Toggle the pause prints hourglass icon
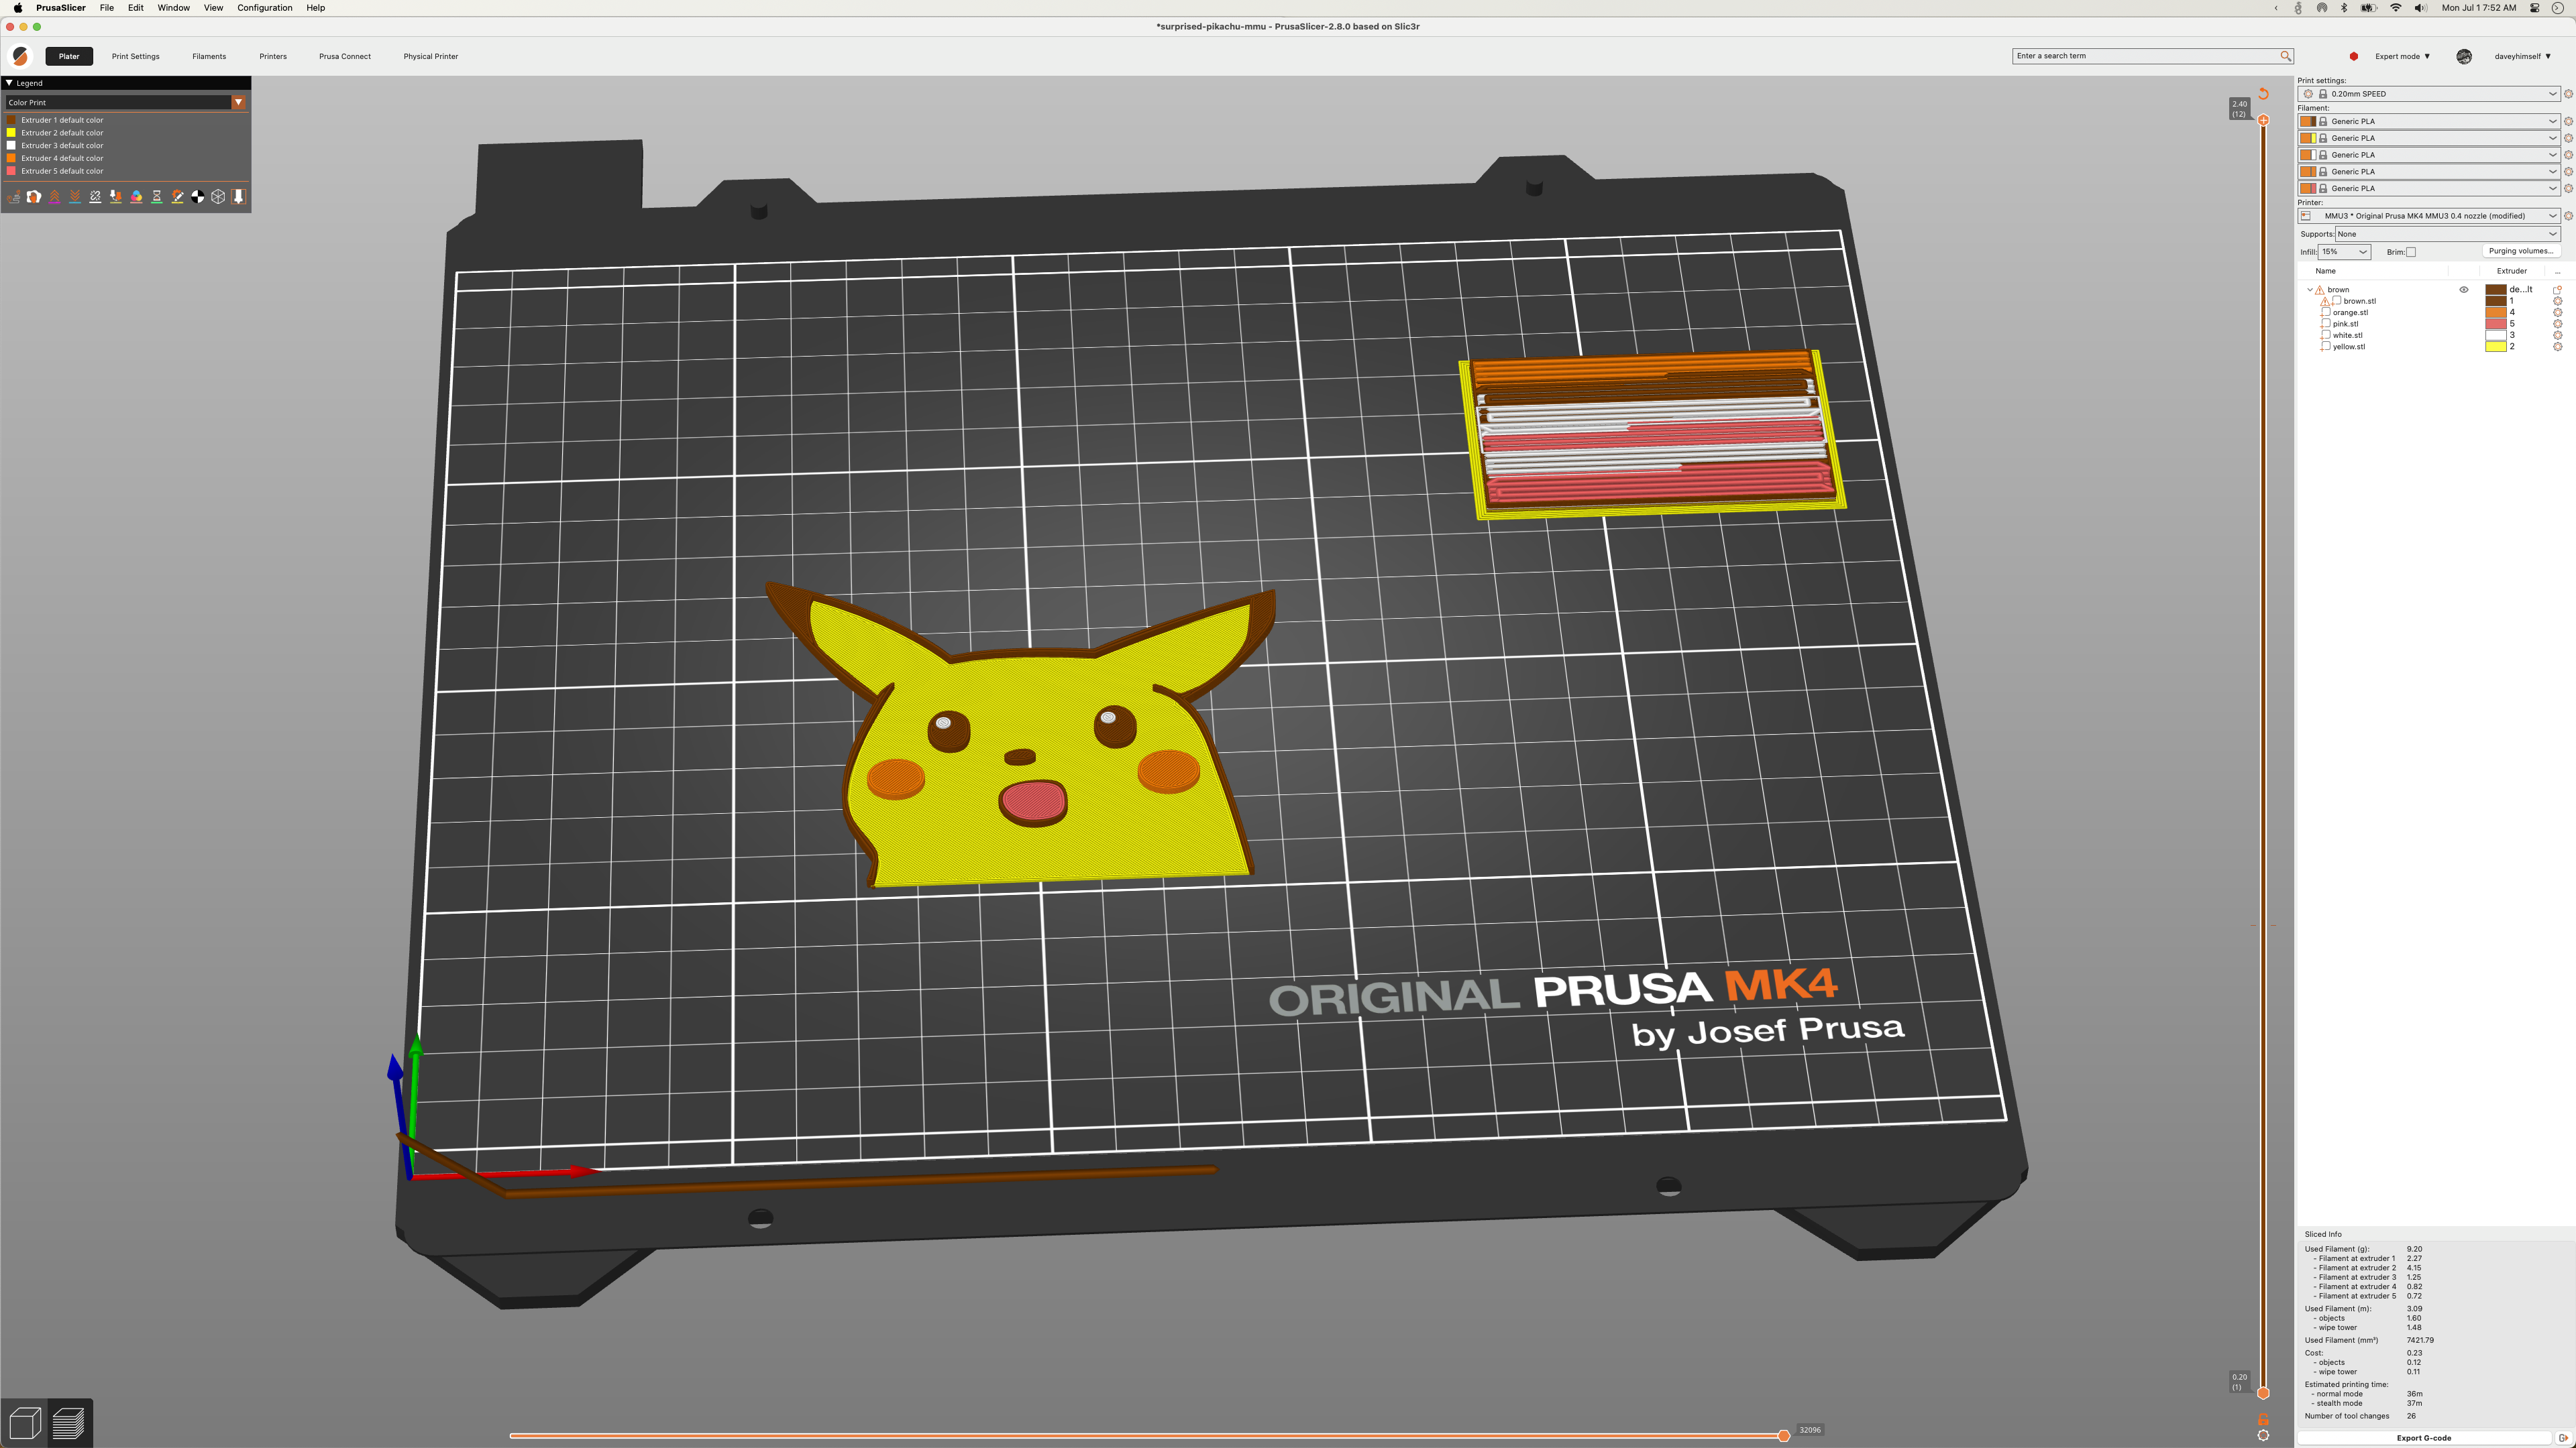The width and height of the screenshot is (2576, 1448). (x=157, y=196)
